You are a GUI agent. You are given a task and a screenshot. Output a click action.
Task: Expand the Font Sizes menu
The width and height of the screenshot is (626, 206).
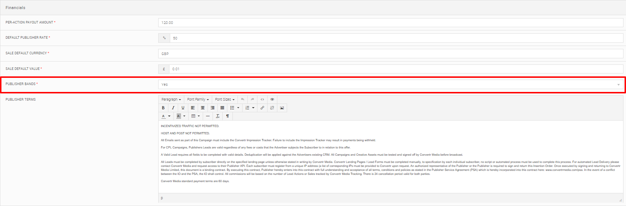point(224,100)
